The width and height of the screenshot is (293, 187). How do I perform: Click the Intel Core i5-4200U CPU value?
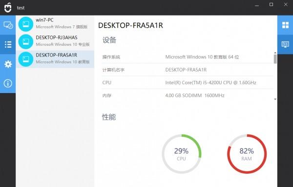210,82
